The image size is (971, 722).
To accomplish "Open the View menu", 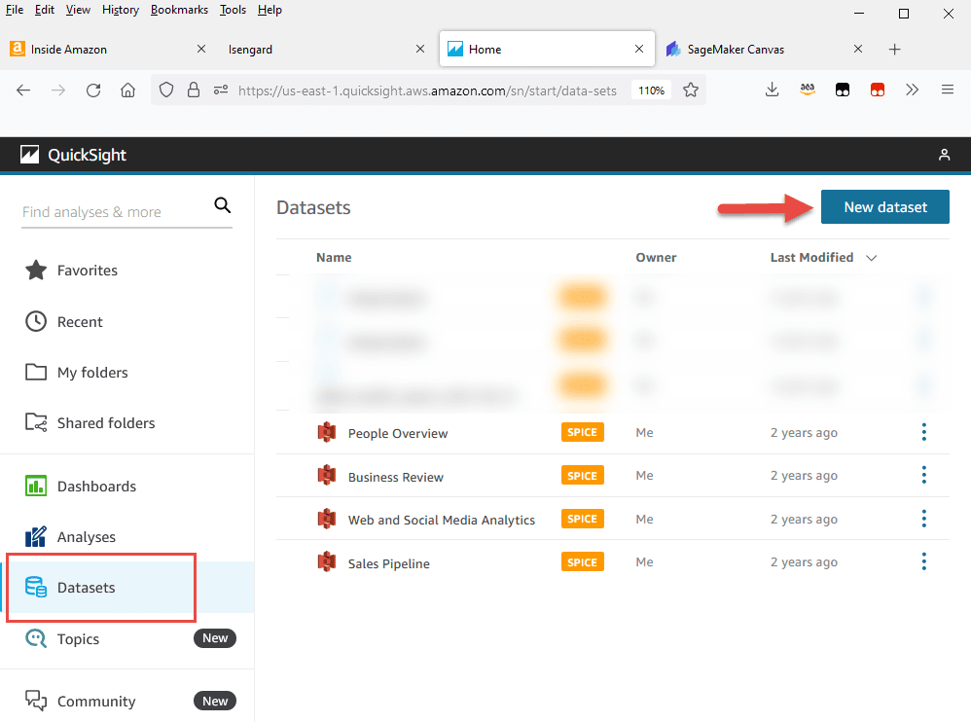I will [x=78, y=10].
